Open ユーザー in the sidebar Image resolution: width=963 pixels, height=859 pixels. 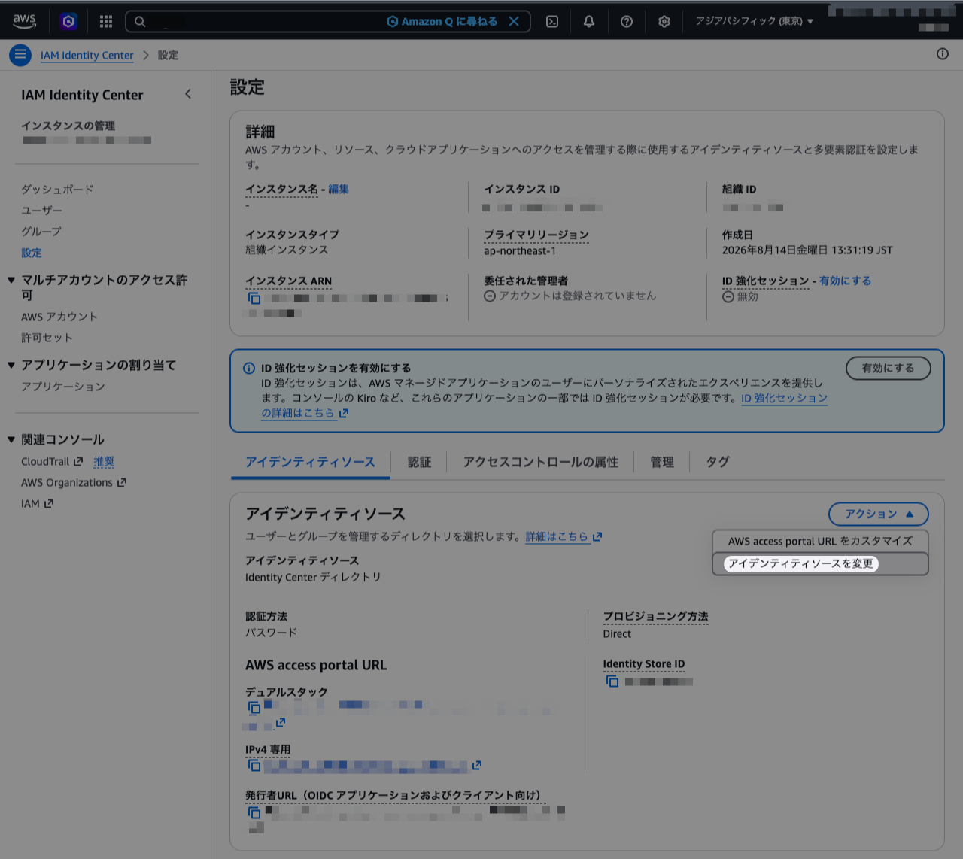click(41, 211)
